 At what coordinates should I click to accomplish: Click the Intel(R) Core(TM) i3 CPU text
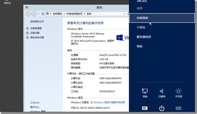pos(113,55)
